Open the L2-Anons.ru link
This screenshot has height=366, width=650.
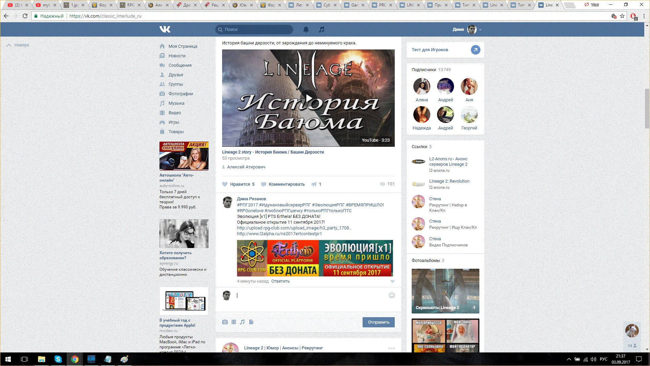448,161
